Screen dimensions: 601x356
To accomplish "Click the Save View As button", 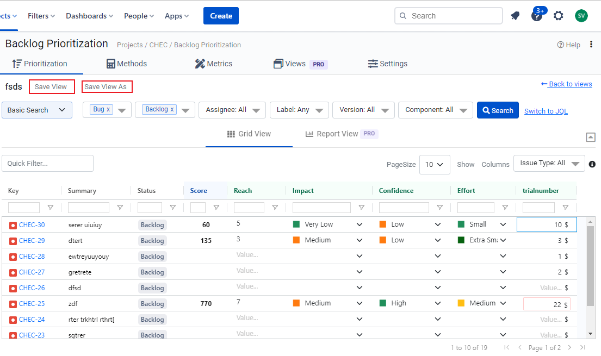I will 107,87.
